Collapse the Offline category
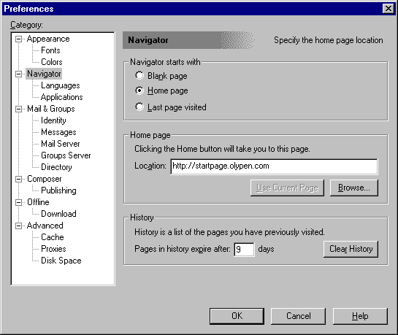 pos(18,202)
